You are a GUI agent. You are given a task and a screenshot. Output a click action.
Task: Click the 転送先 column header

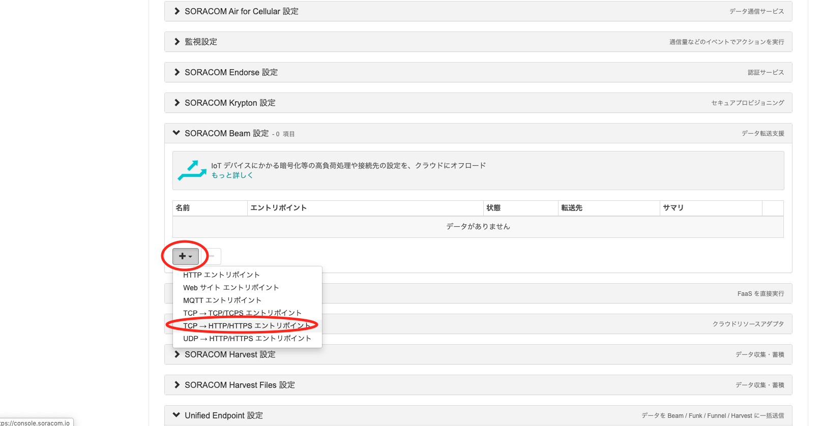[x=609, y=208]
